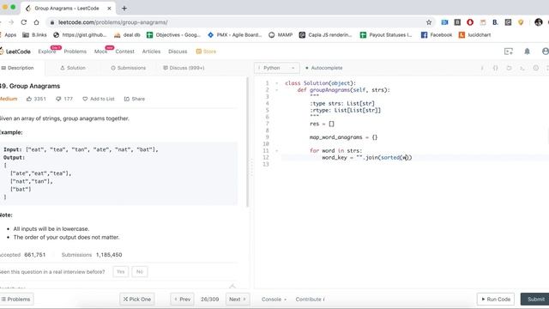The image size is (549, 309).
Task: Open LeetCode notifications bell
Action: 527,51
